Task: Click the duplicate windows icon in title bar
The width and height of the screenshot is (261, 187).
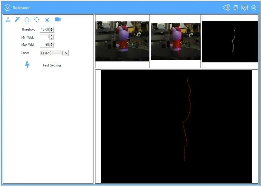Action: [x=236, y=7]
